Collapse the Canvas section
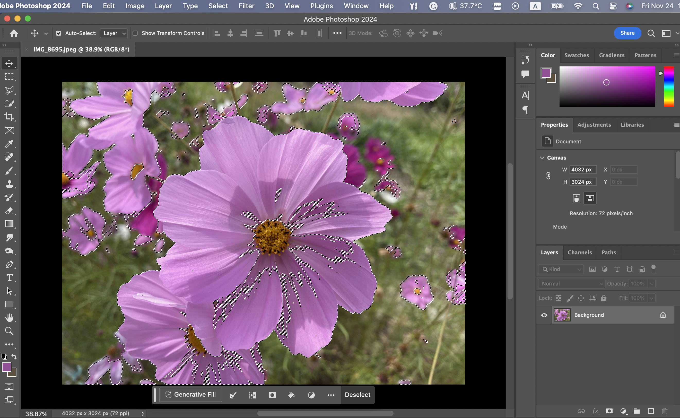This screenshot has width=680, height=418. click(x=542, y=158)
